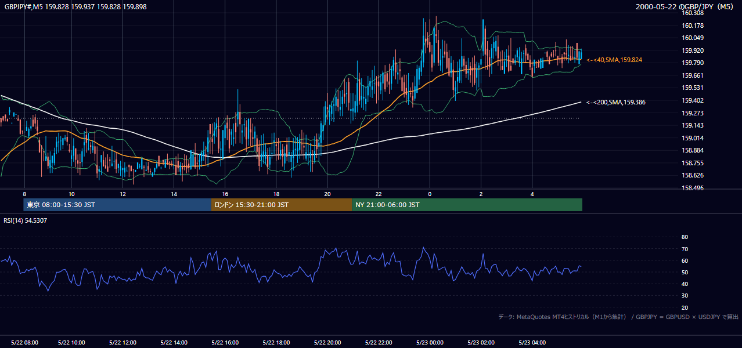Click the RSI scale value 80
This screenshot has height=348, width=742.
pyautogui.click(x=685, y=237)
